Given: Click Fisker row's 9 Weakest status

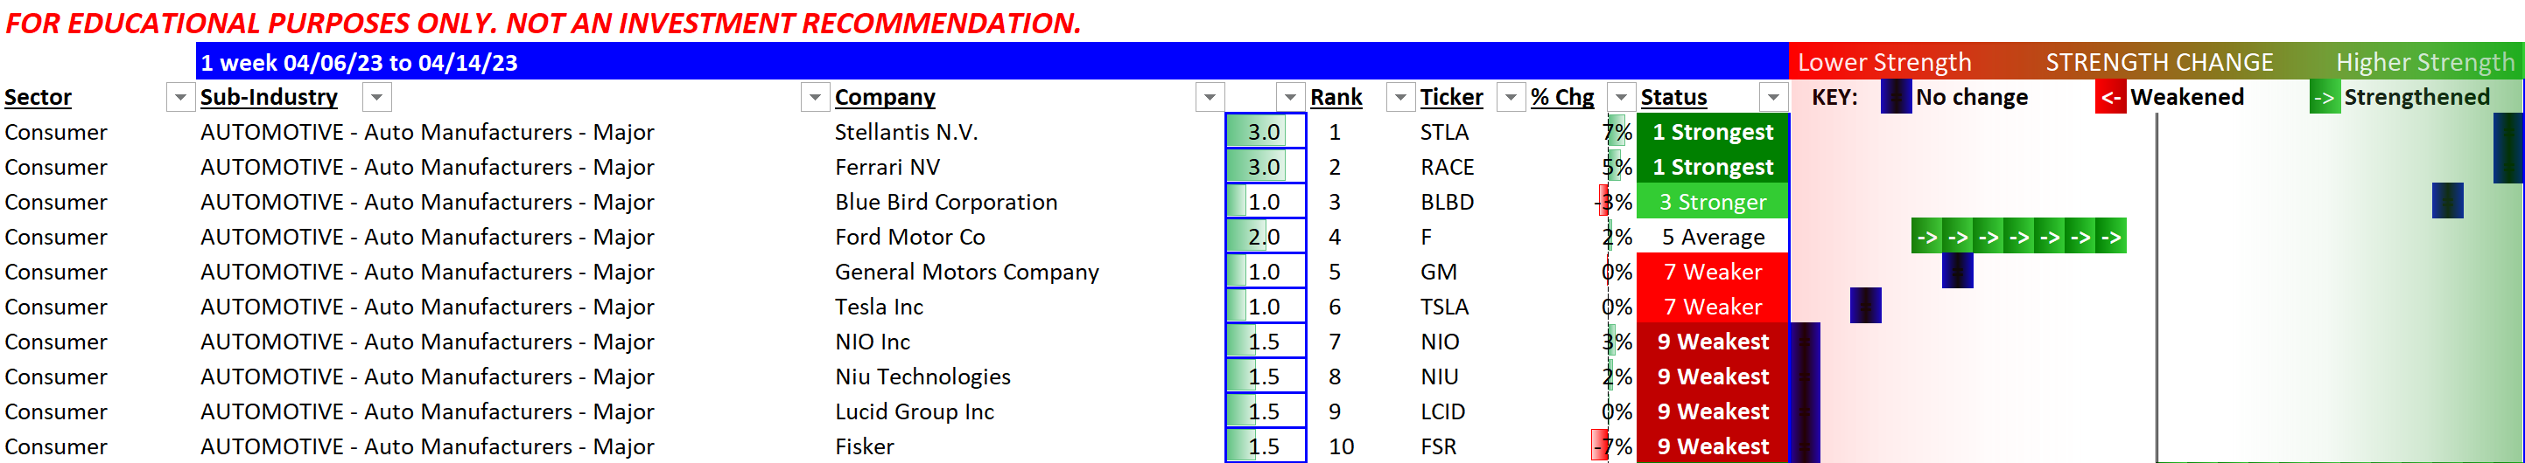Looking at the screenshot, I should [x=1713, y=446].
